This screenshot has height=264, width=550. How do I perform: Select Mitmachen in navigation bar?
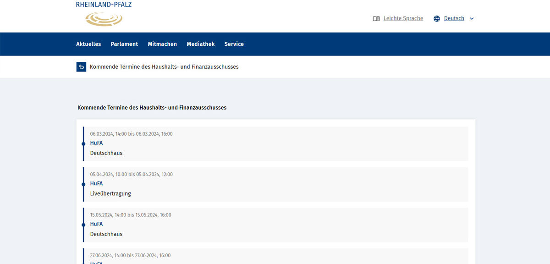coord(162,44)
